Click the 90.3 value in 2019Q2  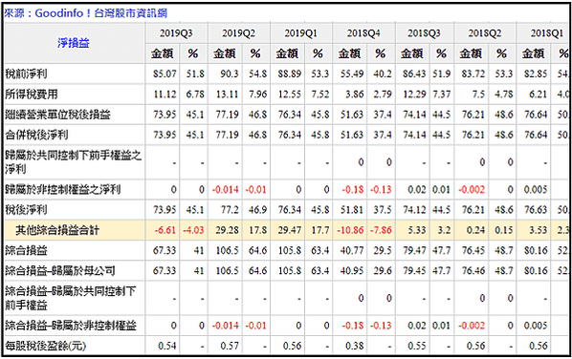tap(230, 74)
